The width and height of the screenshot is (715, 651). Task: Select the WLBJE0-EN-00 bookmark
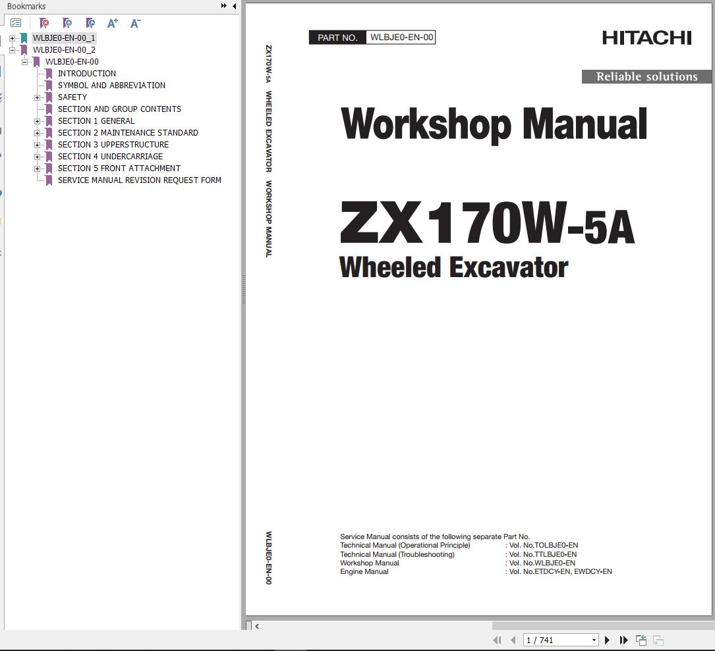click(x=72, y=62)
